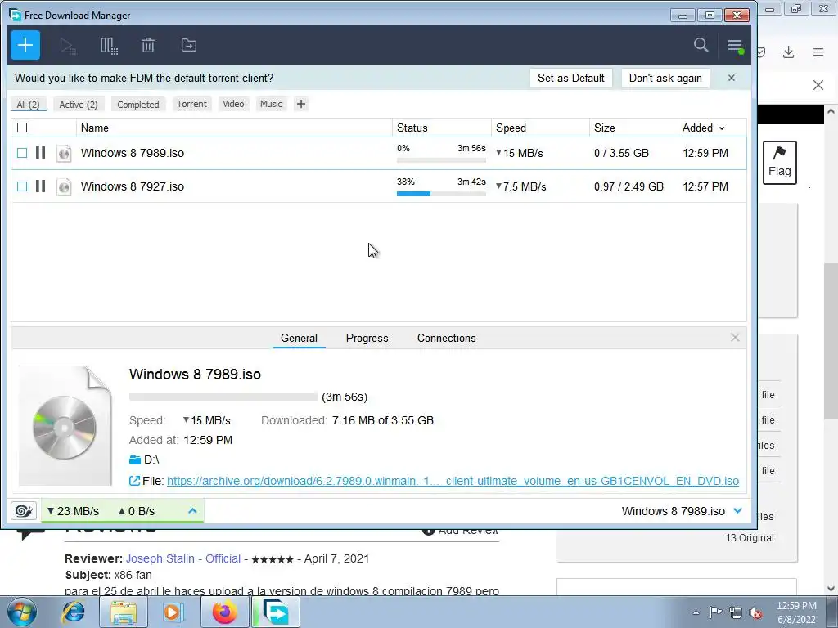This screenshot has width=838, height=628.
Task: Sort downloads by Size column header
Action: tap(634, 128)
